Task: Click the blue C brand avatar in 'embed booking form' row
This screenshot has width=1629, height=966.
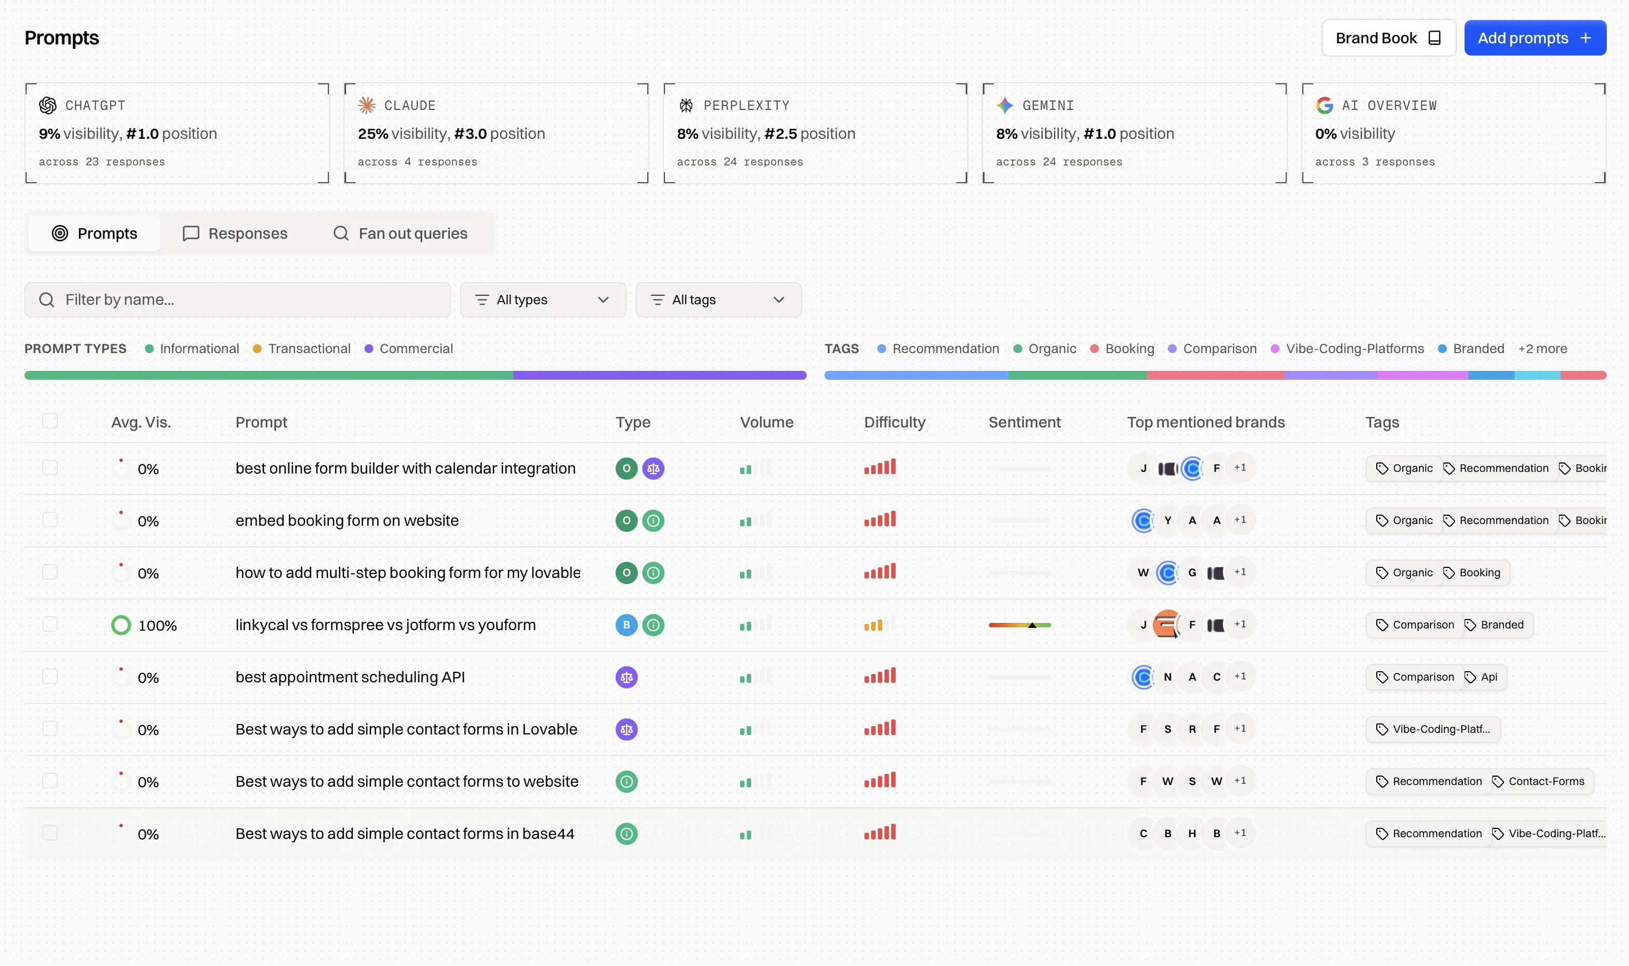Action: point(1143,520)
